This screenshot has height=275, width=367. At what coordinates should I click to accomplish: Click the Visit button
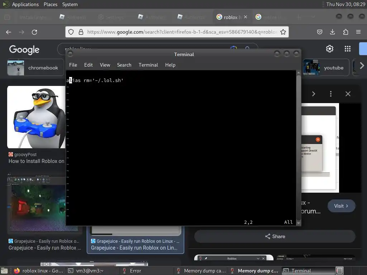[x=341, y=206]
